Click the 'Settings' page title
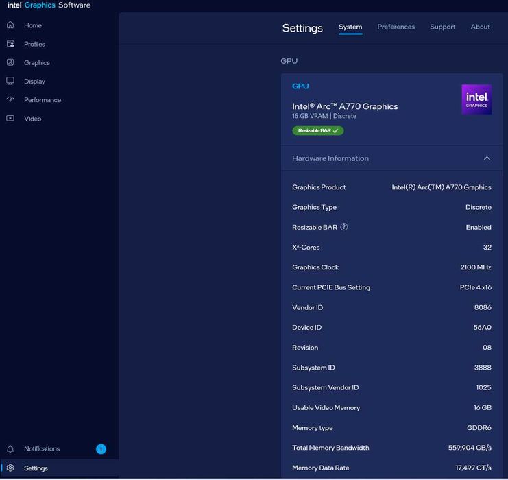This screenshot has width=508, height=480. pyautogui.click(x=302, y=28)
